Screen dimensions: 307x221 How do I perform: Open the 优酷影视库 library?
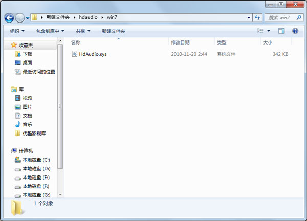click(34, 134)
